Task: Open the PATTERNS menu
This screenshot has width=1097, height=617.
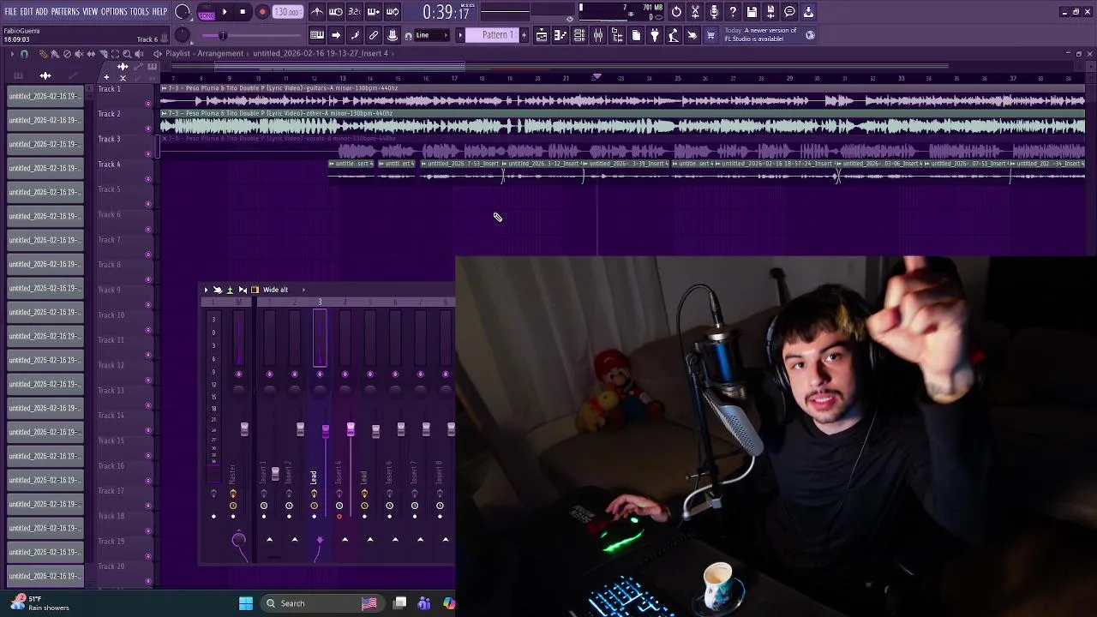Action: [65, 11]
